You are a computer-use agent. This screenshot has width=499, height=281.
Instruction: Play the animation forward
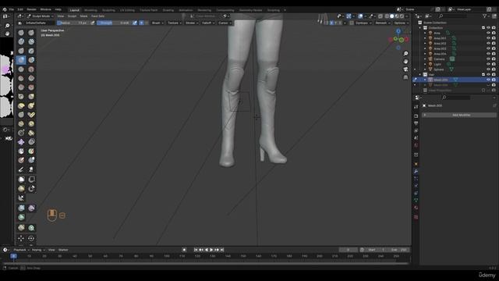[211, 250]
